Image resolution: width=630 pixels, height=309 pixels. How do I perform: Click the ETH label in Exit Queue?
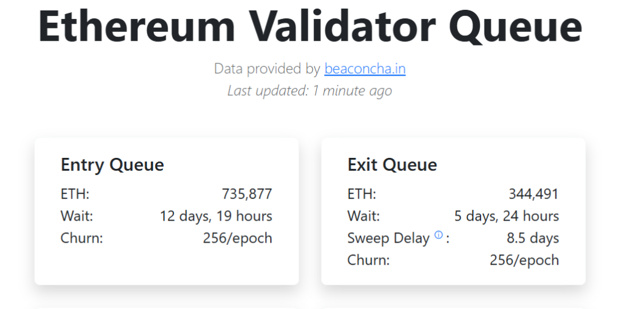click(361, 194)
